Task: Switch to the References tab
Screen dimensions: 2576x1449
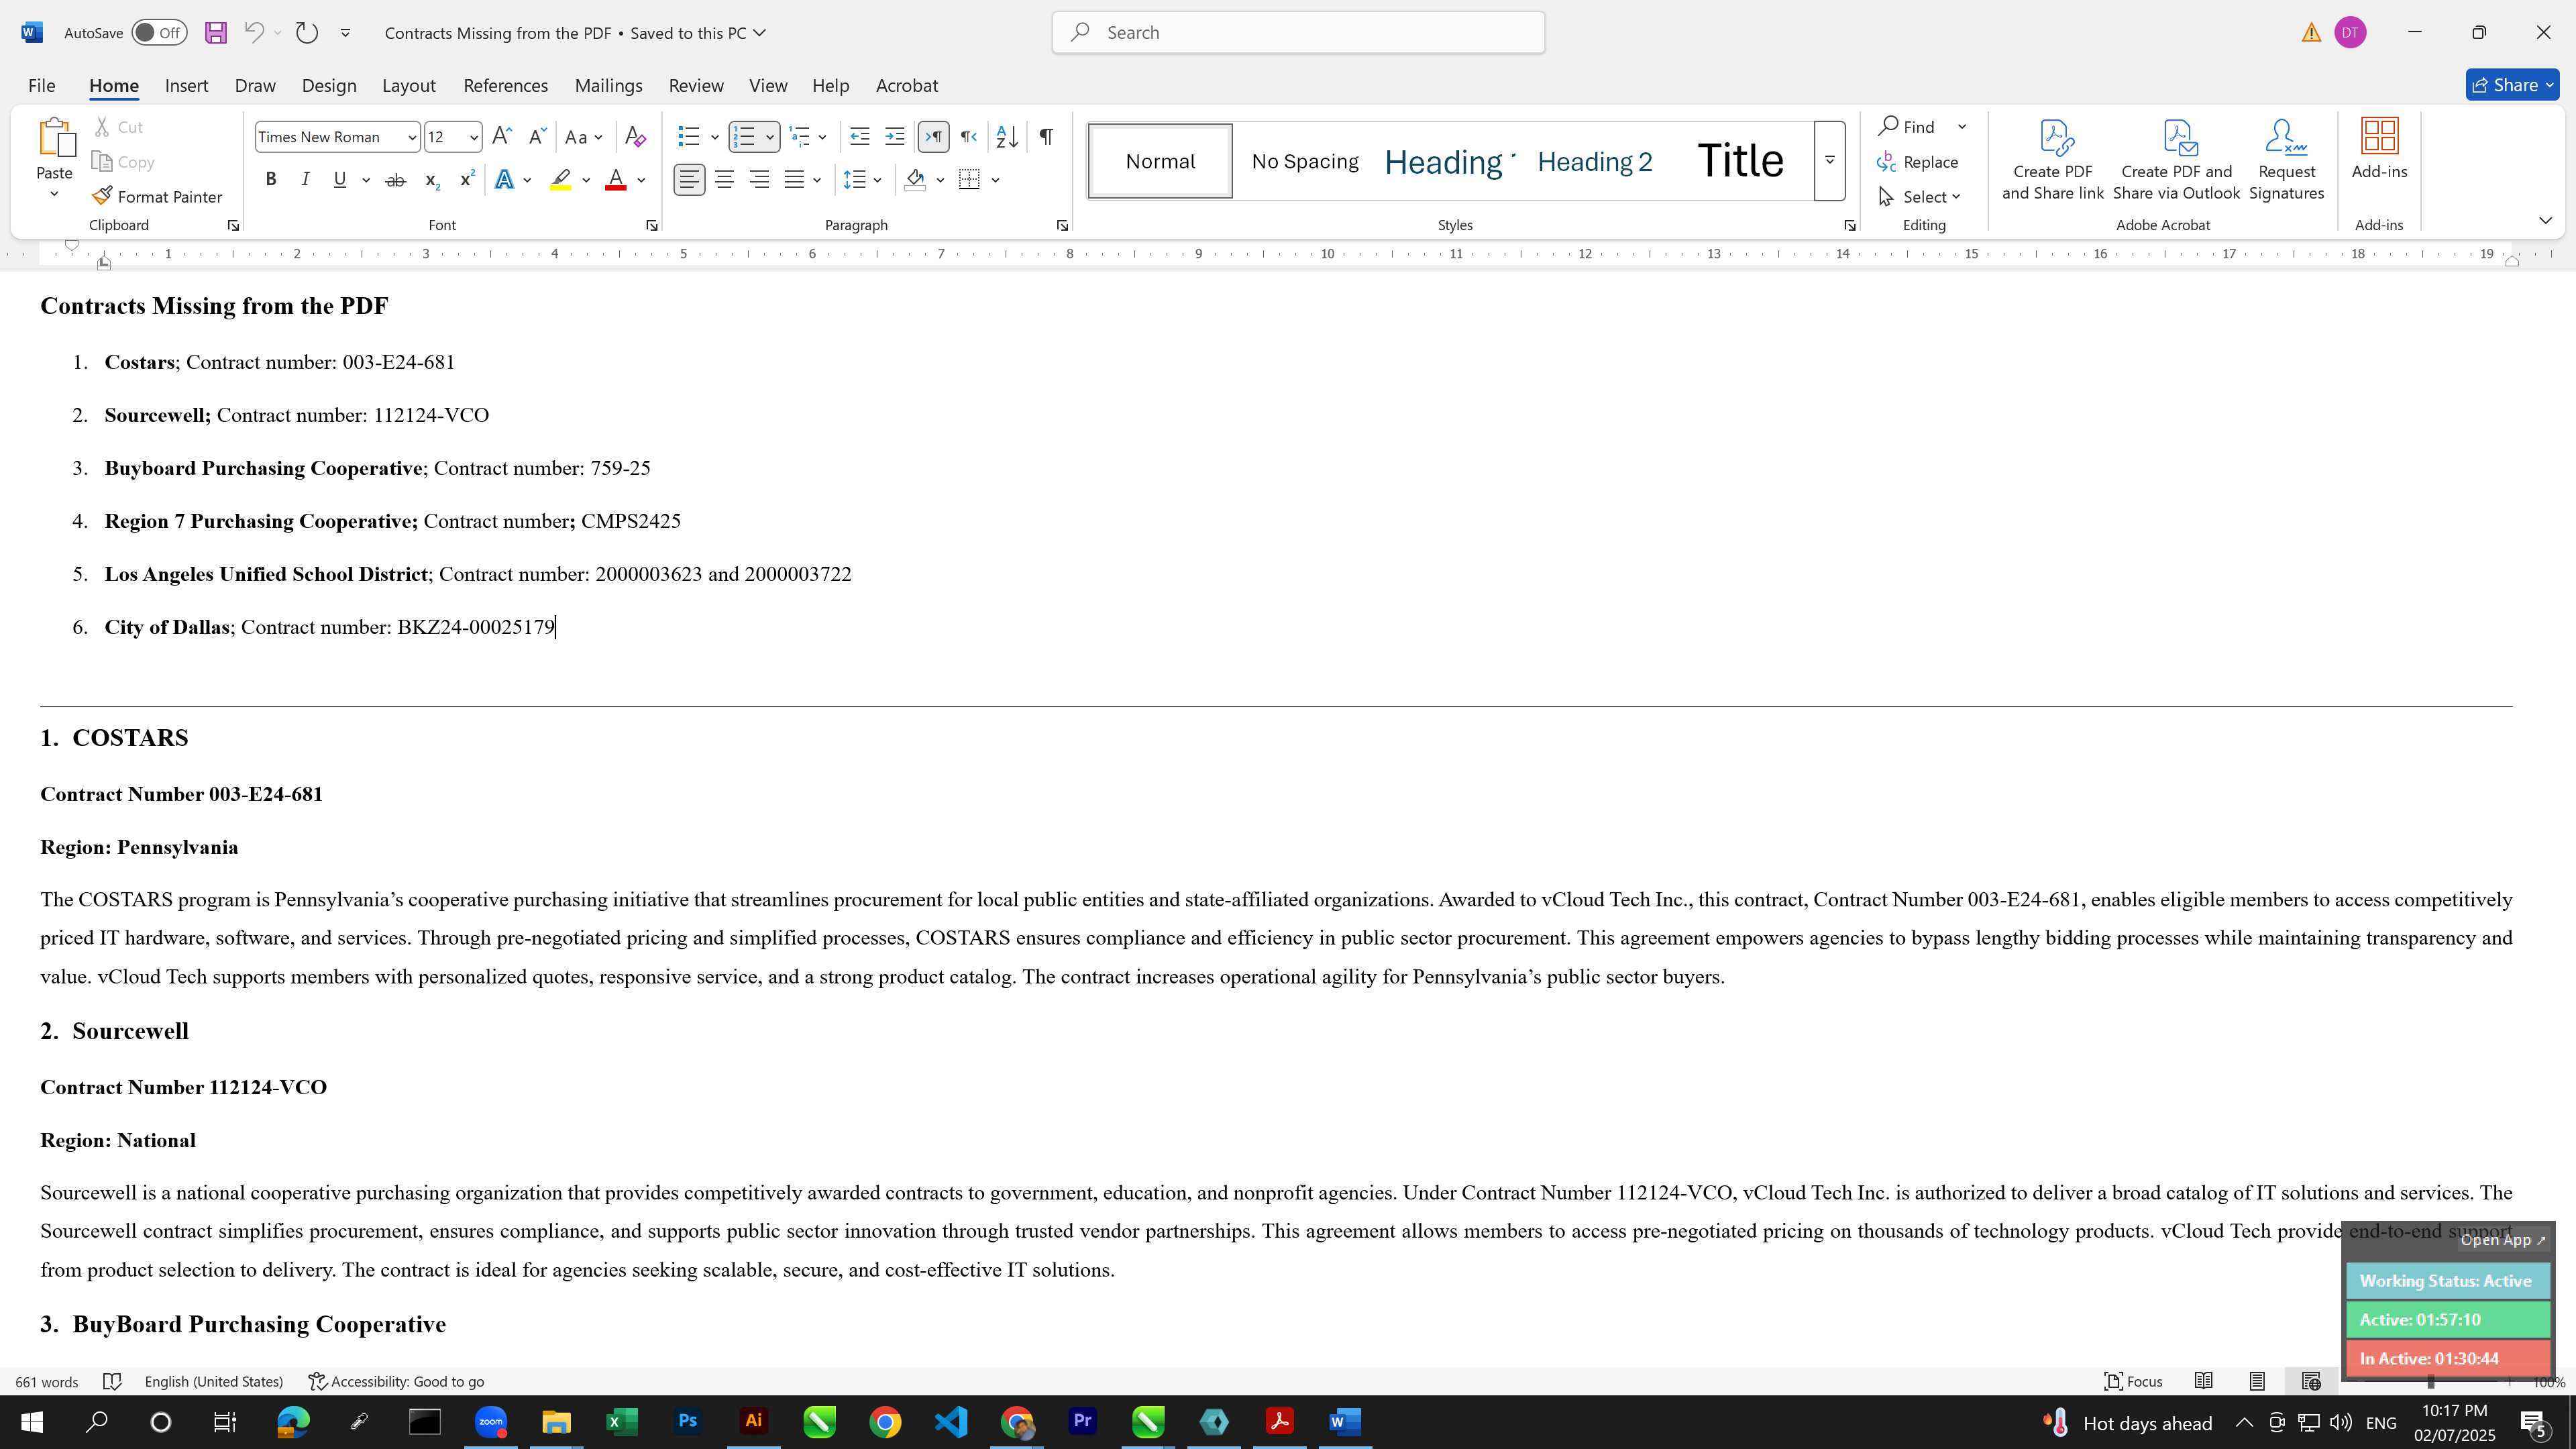Action: pyautogui.click(x=505, y=86)
